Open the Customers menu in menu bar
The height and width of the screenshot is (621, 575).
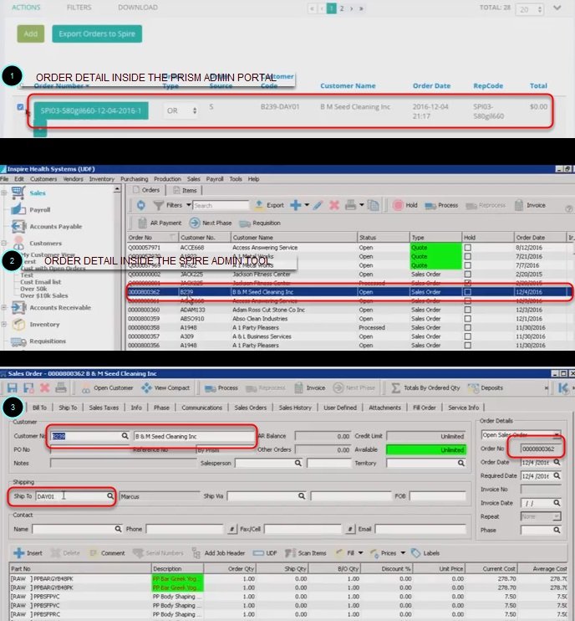43,179
